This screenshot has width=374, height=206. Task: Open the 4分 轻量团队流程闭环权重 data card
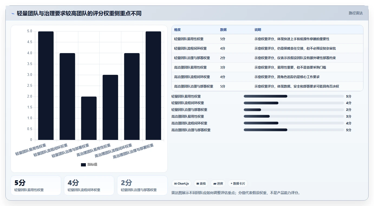pyautogui.click(x=89, y=185)
